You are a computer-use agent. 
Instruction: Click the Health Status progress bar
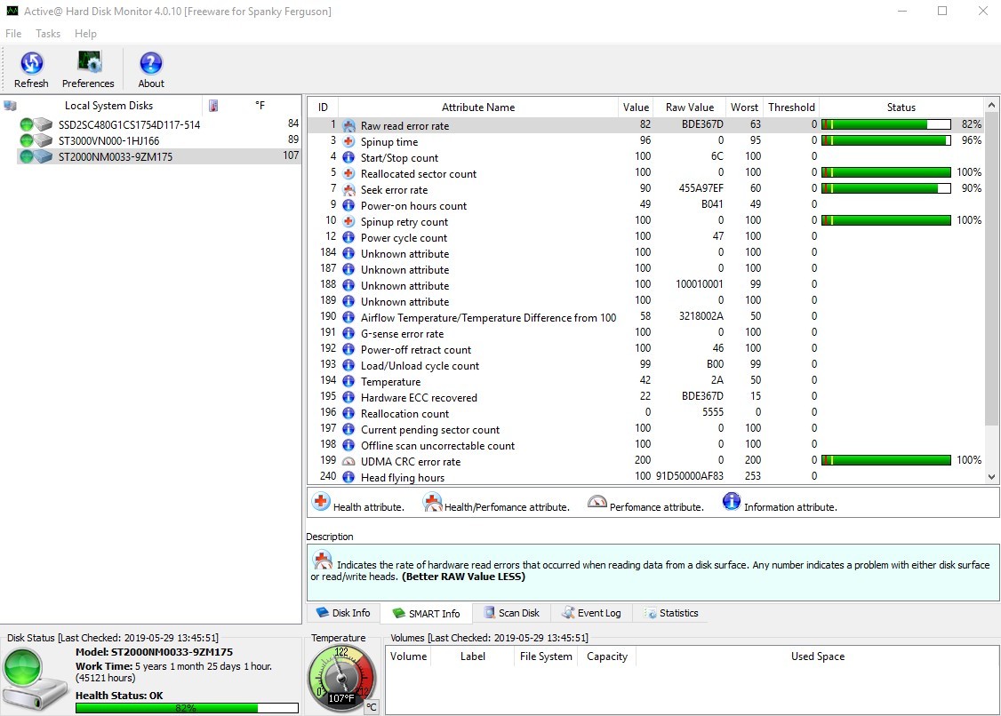[x=187, y=708]
